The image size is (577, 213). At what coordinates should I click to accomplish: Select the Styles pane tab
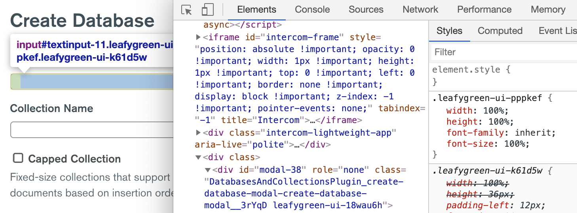(x=450, y=31)
